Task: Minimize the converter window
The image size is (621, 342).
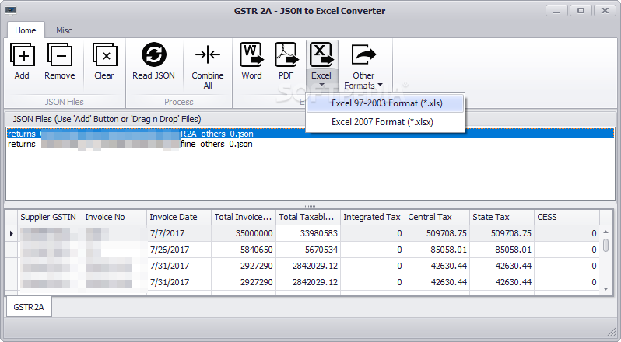Action: (x=556, y=11)
